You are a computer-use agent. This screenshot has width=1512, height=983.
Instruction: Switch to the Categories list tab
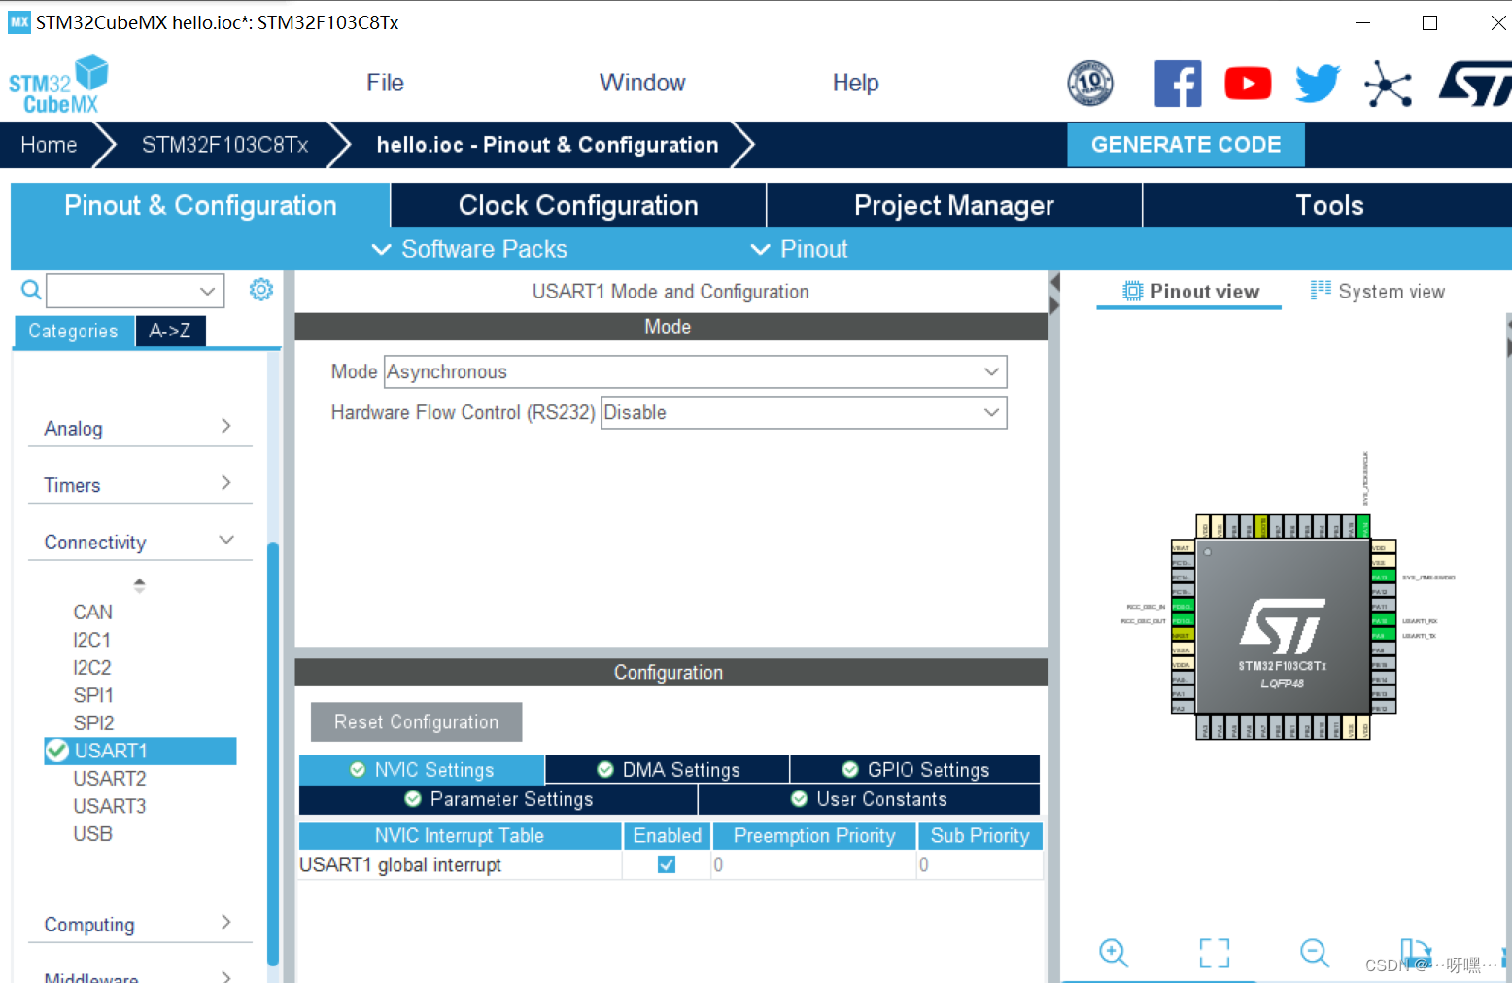pos(74,331)
